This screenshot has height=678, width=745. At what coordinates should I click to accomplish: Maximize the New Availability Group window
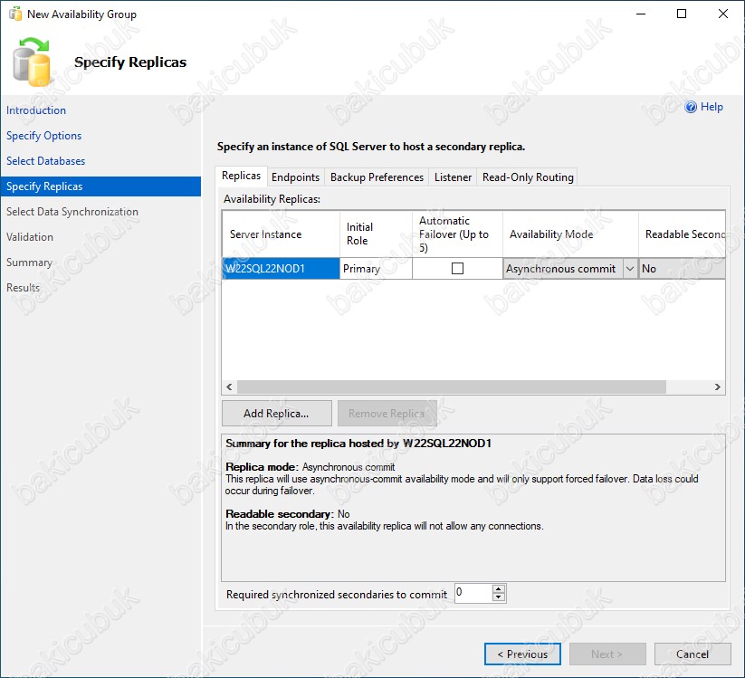click(x=682, y=14)
